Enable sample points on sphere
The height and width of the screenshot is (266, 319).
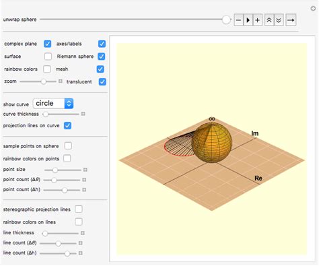pyautogui.click(x=68, y=145)
